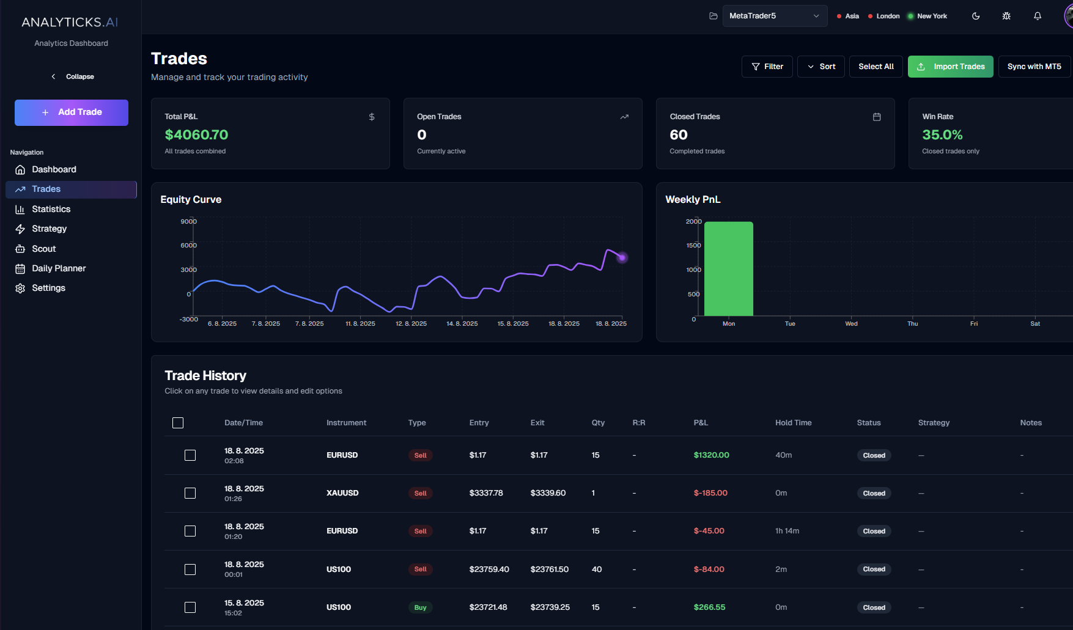Check the select-all checkbox in table header
The width and height of the screenshot is (1073, 630).
(x=178, y=423)
